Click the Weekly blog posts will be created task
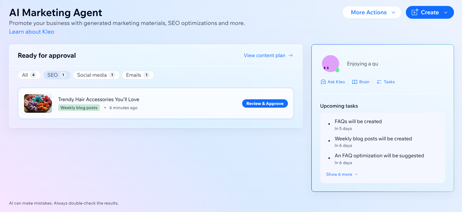This screenshot has width=462, height=212. tap(373, 138)
